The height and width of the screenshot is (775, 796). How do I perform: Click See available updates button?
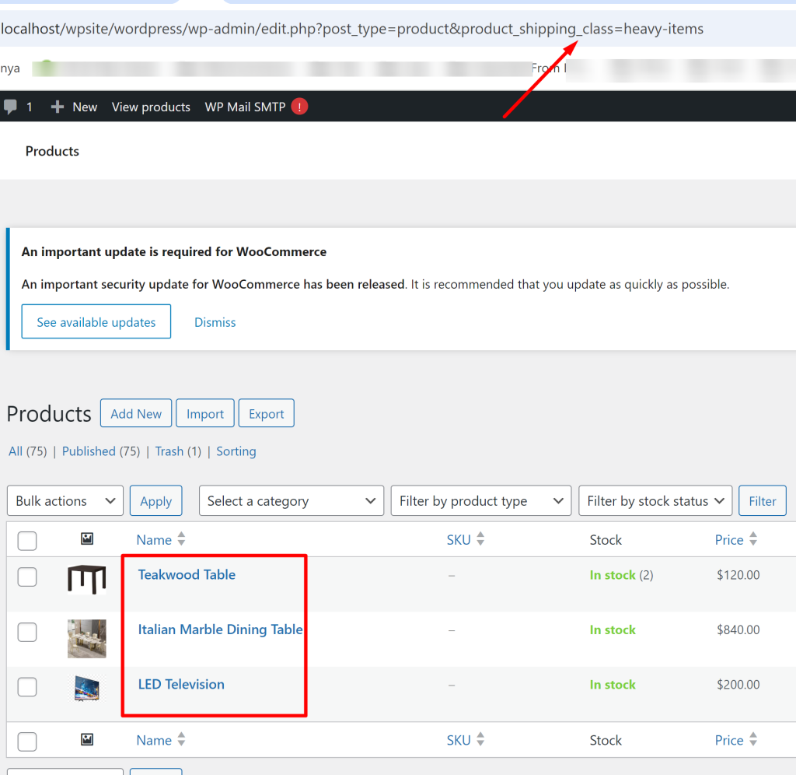[x=96, y=321]
